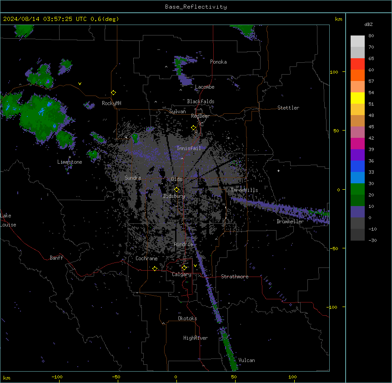Image resolution: width=392 pixels, height=383 pixels.
Task: Select the Okotoks label
Action: coord(187,318)
